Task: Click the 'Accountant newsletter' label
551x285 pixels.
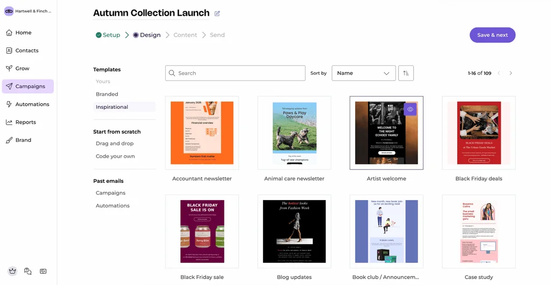Action: coord(202,179)
